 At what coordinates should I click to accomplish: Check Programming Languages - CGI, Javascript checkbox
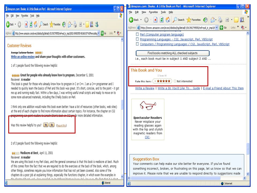coord(137,39)
